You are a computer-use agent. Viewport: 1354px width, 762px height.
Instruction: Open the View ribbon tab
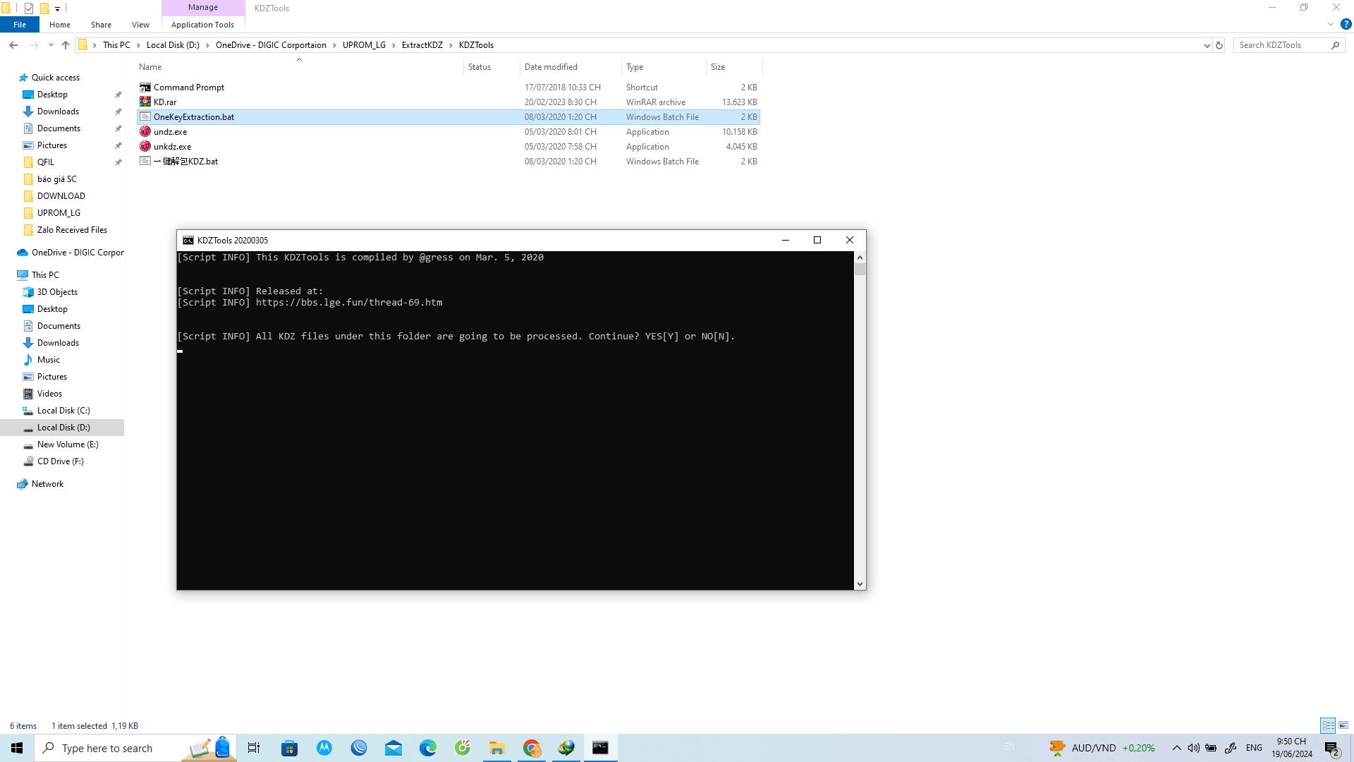click(x=140, y=25)
